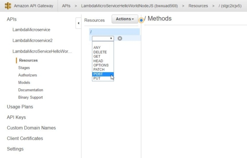Click Resources in the breadcrumb
The image size is (247, 158).
point(198,6)
